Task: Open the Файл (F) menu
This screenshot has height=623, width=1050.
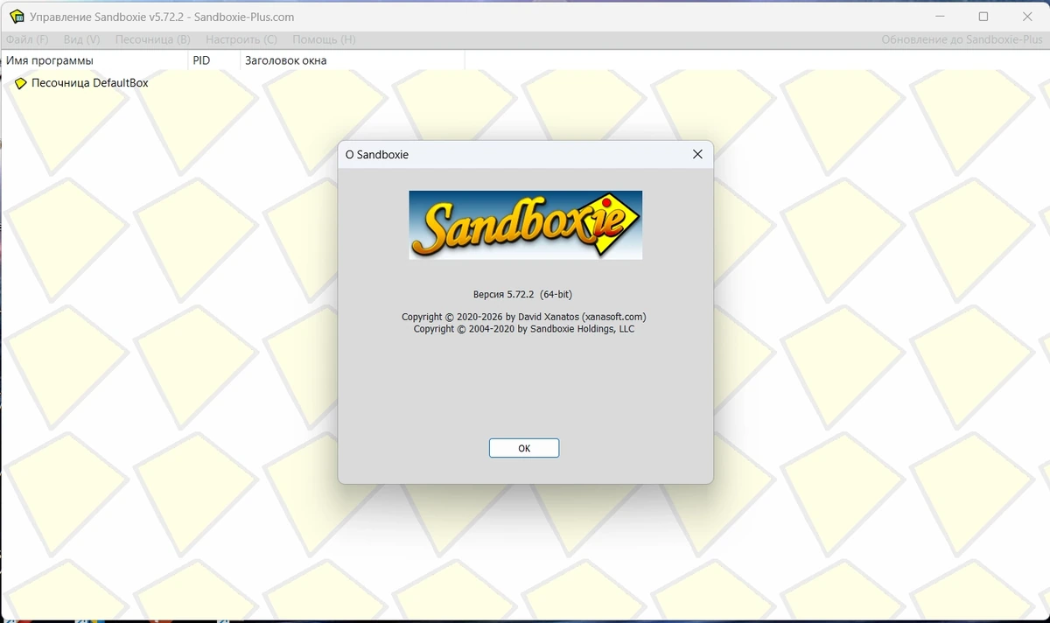Action: (27, 39)
